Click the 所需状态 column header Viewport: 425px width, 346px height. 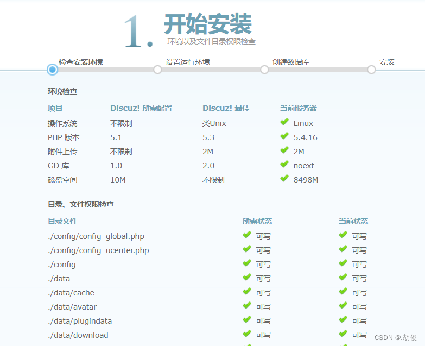257,221
